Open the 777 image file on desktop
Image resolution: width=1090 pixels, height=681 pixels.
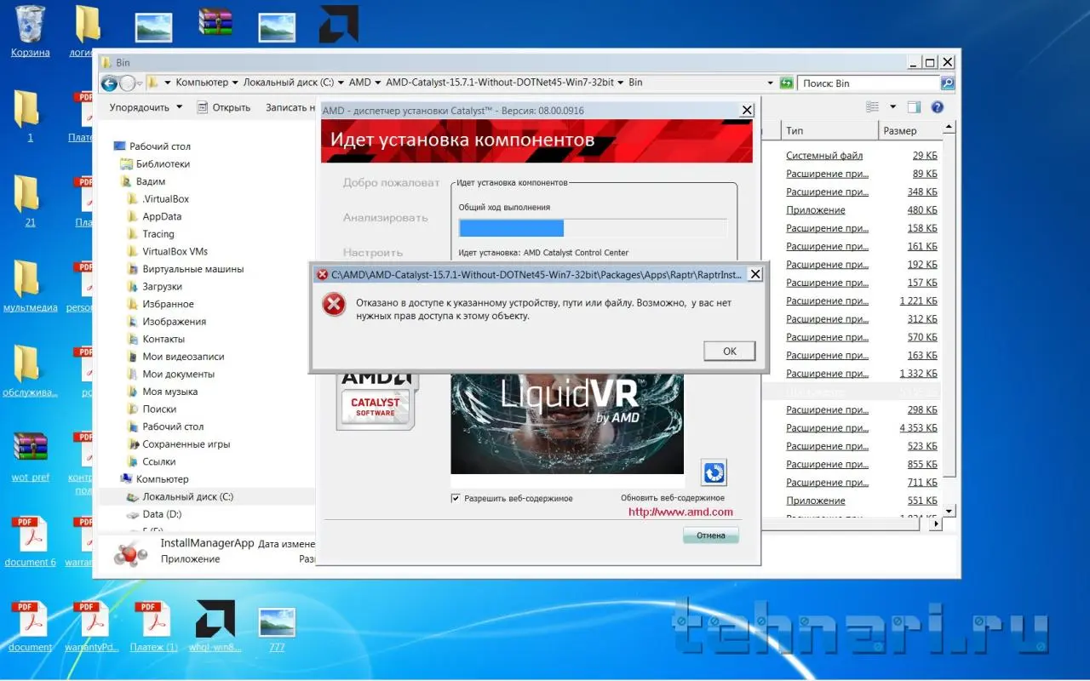click(x=277, y=622)
